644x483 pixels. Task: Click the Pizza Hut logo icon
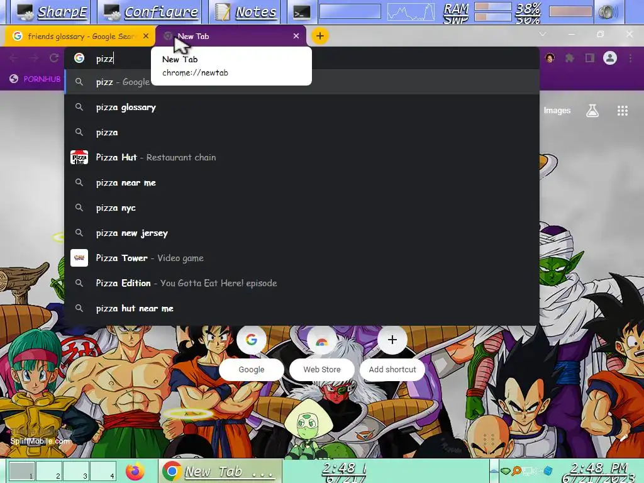click(x=79, y=157)
